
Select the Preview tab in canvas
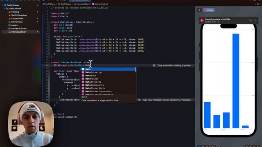coord(209,10)
